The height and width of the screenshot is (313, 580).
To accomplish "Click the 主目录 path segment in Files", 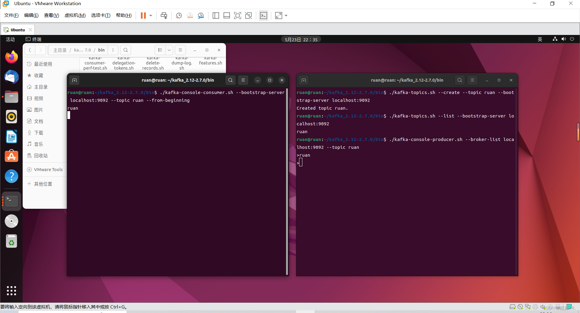I will (60, 50).
